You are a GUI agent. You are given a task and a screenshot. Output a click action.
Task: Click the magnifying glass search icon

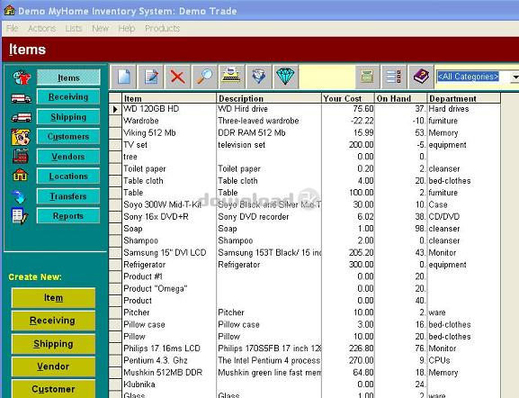pos(204,77)
